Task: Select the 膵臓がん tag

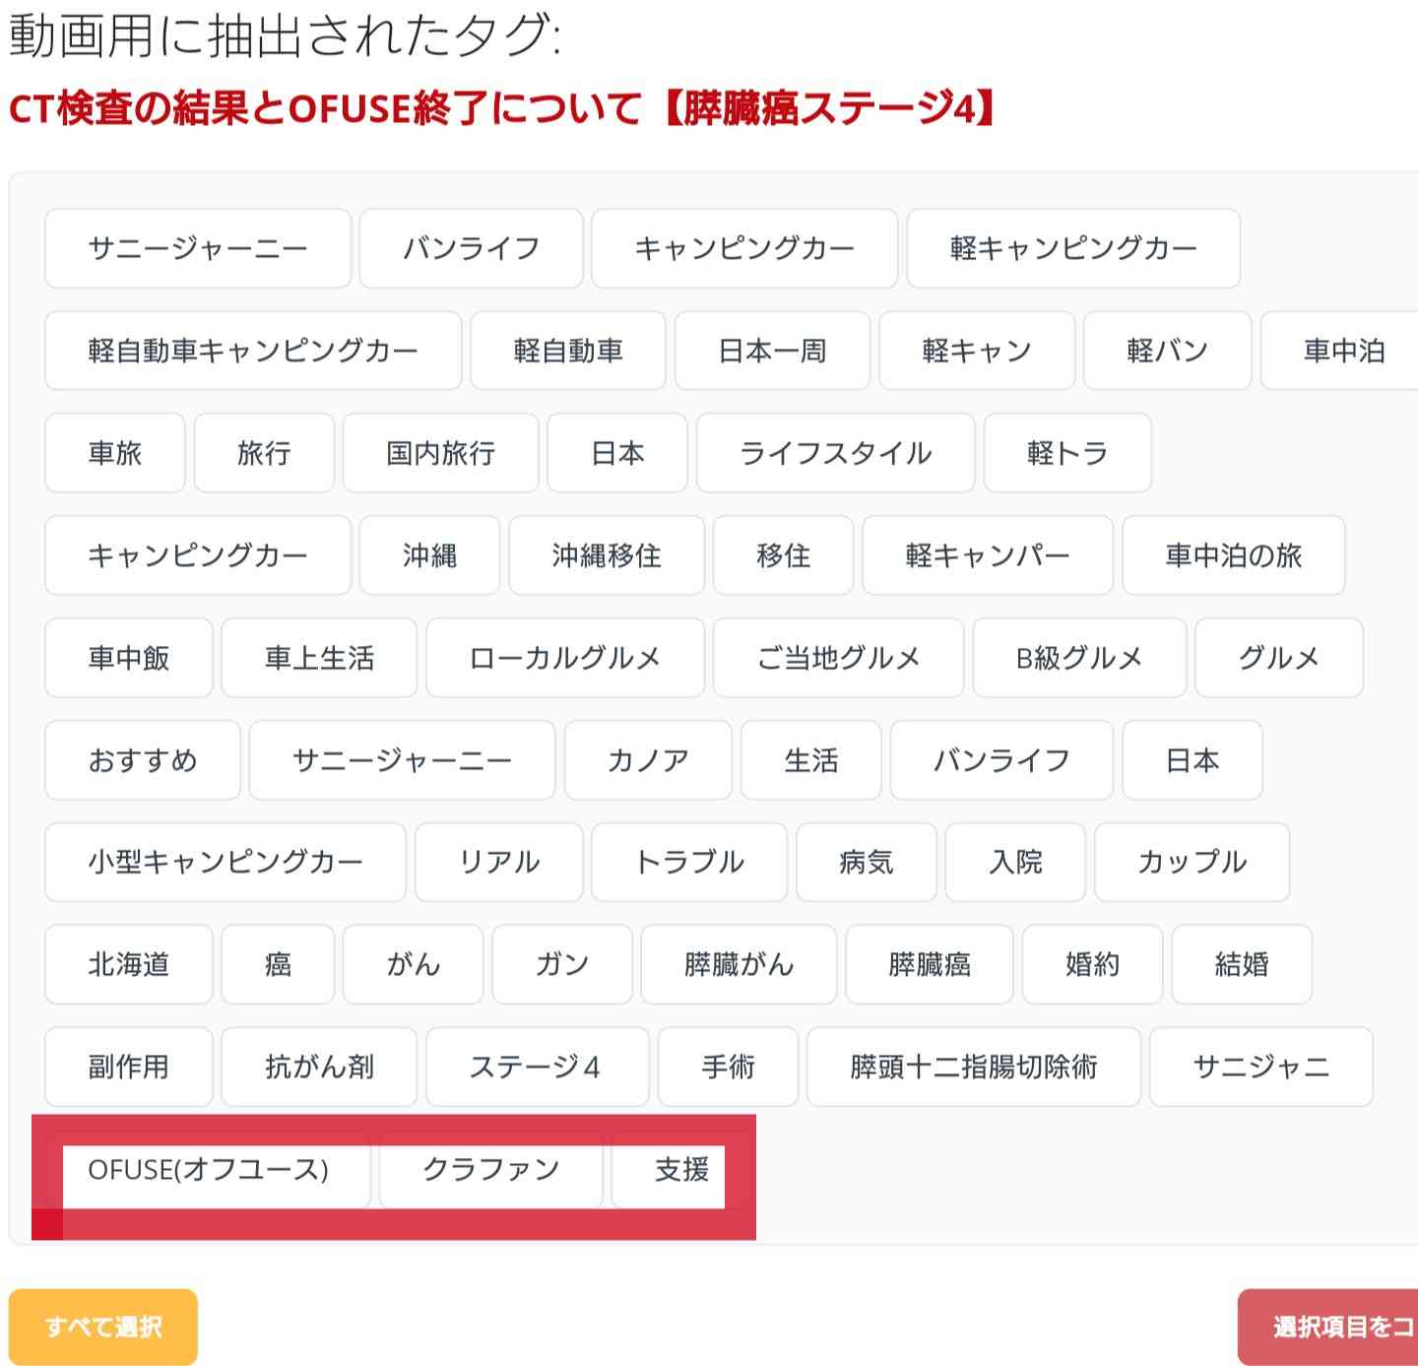Action: tap(739, 964)
